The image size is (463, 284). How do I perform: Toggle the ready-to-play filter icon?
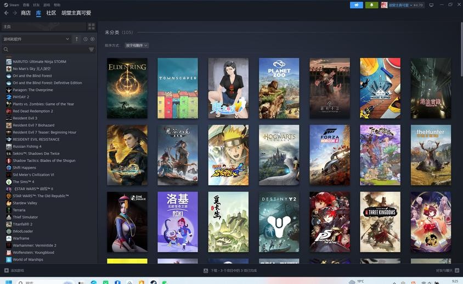coord(92,39)
